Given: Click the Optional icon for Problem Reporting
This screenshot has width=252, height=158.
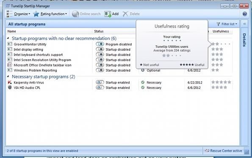Looking at the screenshot, I should [x=143, y=70].
